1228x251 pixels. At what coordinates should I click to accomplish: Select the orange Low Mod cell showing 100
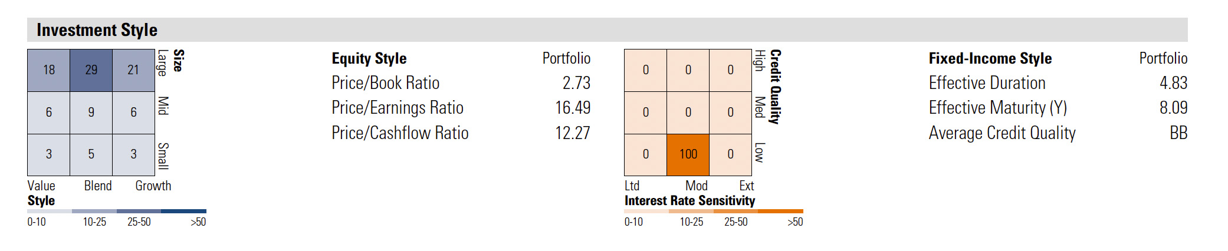688,154
